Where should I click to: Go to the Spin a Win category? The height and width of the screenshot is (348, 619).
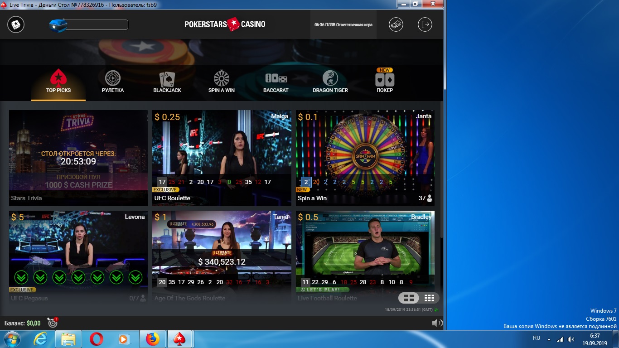pos(222,82)
